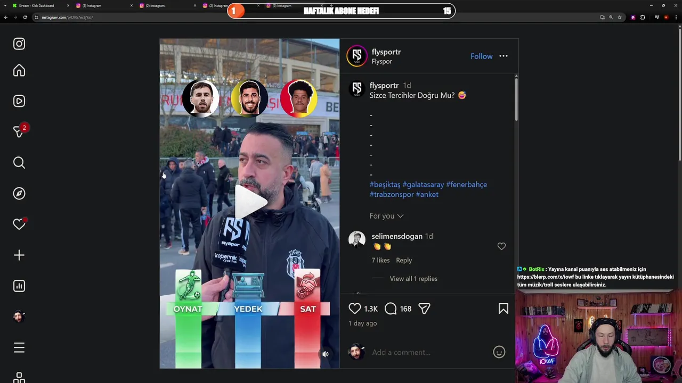Save the post with the bookmark icon
The height and width of the screenshot is (383, 682).
coord(504,309)
